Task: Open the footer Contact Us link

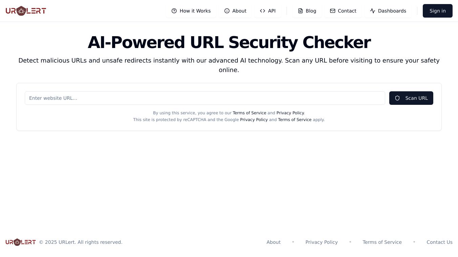Action: 439,242
